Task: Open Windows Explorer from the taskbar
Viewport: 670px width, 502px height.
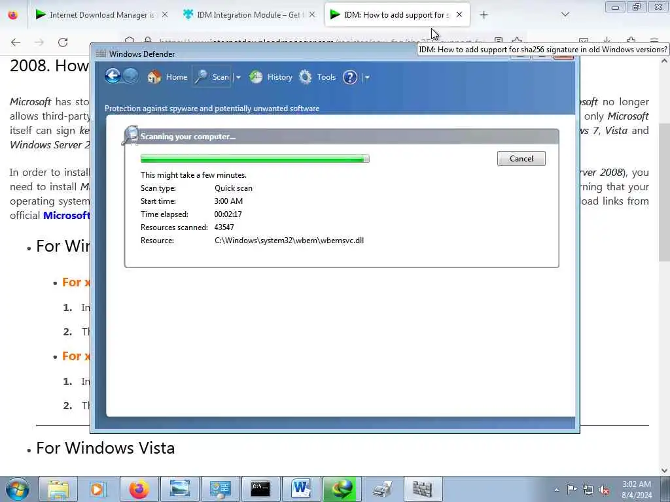Action: point(58,489)
